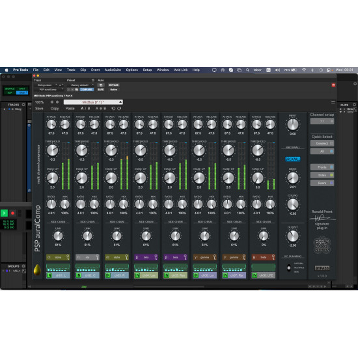Open the MixBus [7.1] preset dropdown
This screenshot has width=358, height=358.
(93, 102)
